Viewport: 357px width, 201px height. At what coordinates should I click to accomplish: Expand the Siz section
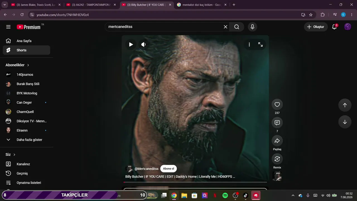coord(11,155)
